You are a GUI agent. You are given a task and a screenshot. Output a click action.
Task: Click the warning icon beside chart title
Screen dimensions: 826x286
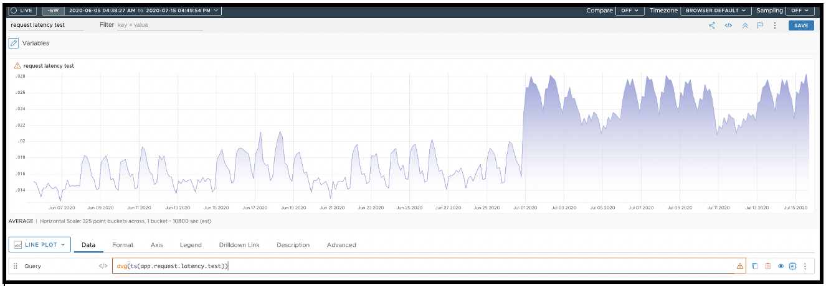(x=17, y=65)
